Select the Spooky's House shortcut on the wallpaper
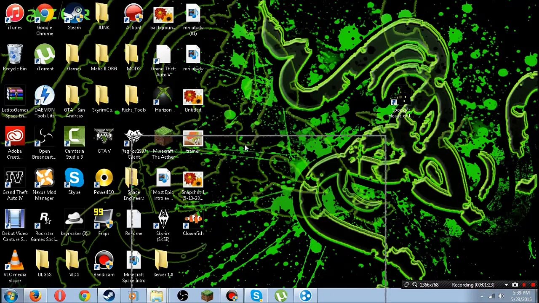The height and width of the screenshot is (303, 539). click(401, 103)
